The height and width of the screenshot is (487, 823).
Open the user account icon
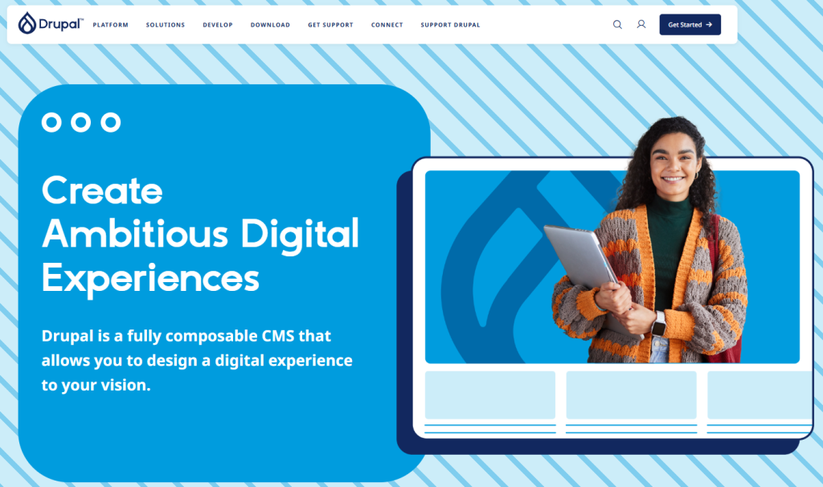click(641, 24)
